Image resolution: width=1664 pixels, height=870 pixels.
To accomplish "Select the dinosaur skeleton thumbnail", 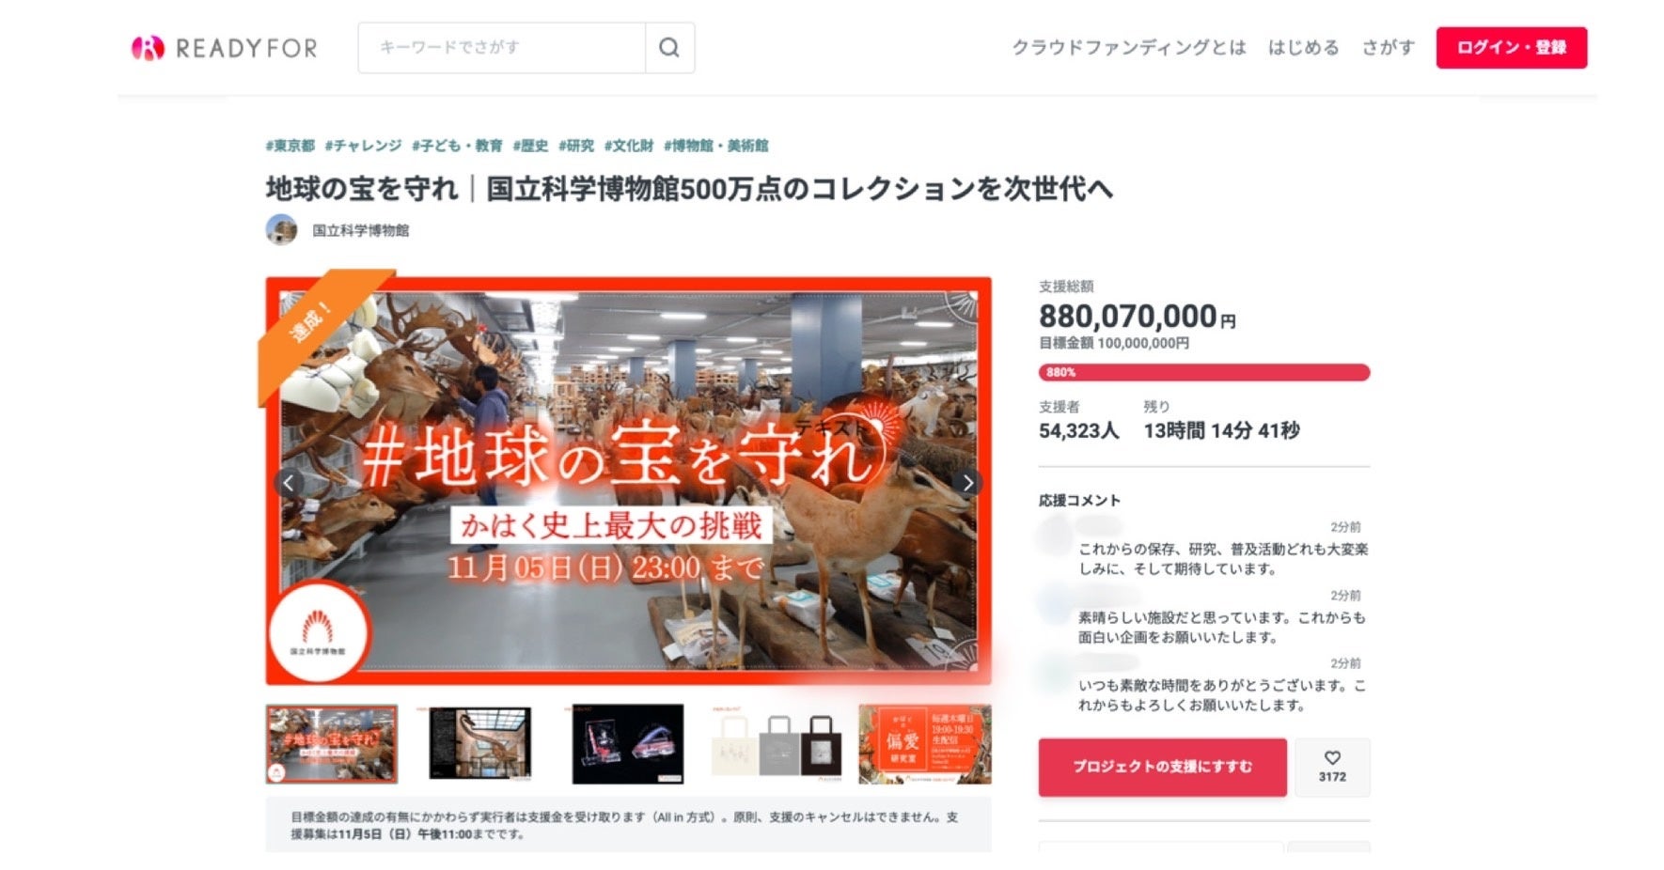I will pyautogui.click(x=480, y=744).
